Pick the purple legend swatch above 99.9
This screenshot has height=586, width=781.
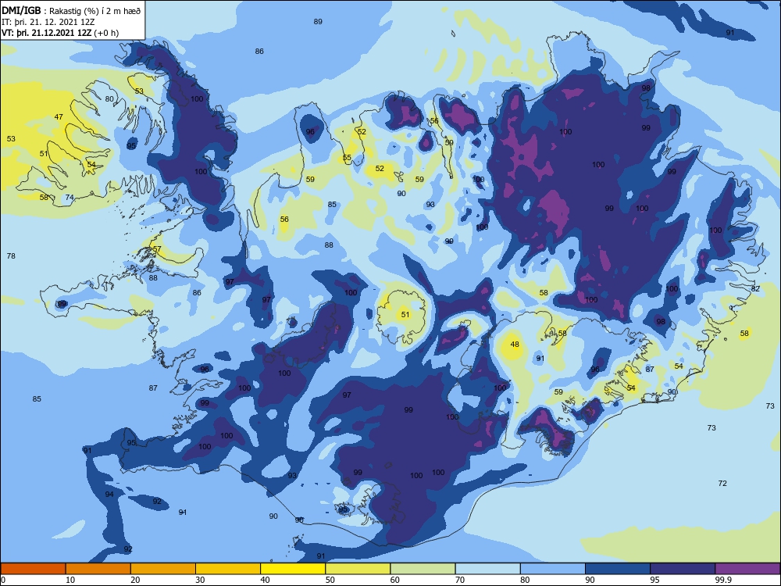click(747, 569)
